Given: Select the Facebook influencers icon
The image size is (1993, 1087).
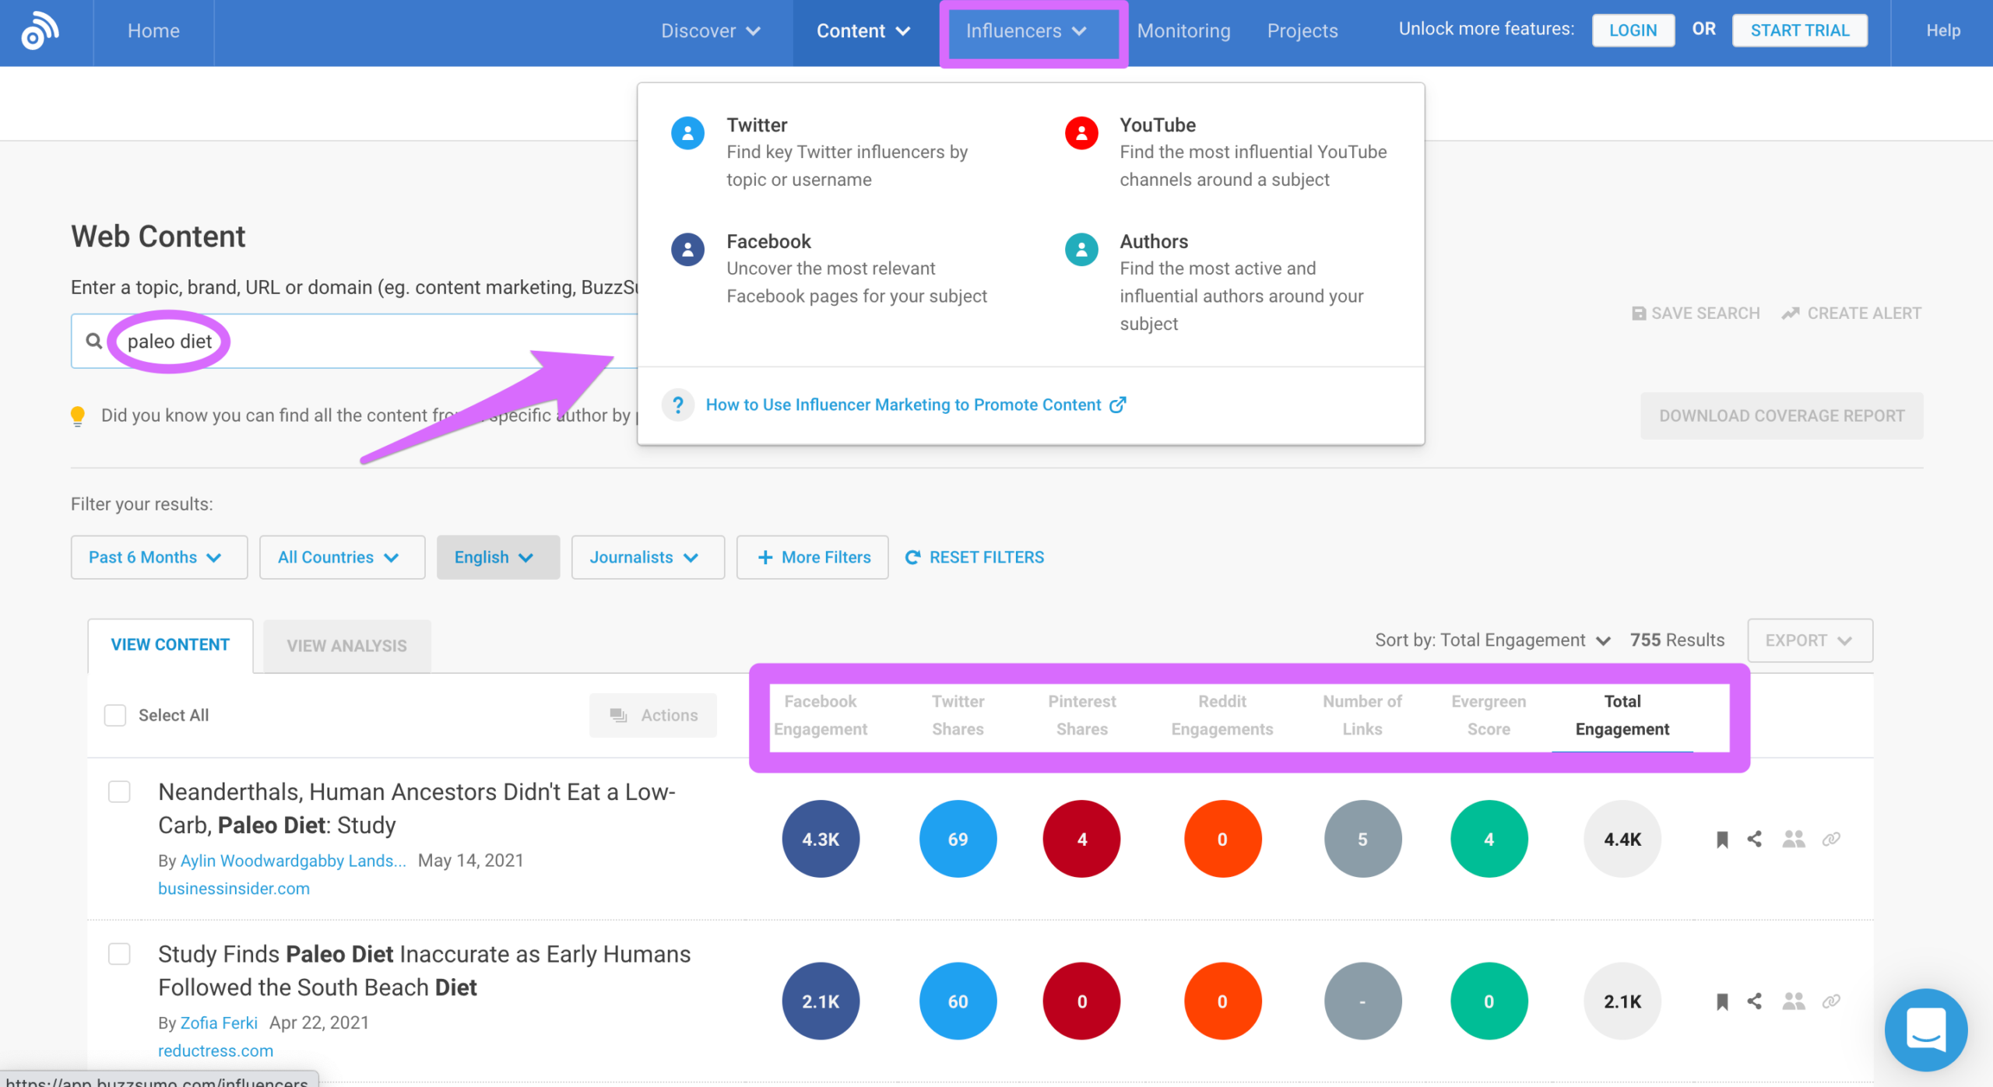Looking at the screenshot, I should (x=687, y=250).
